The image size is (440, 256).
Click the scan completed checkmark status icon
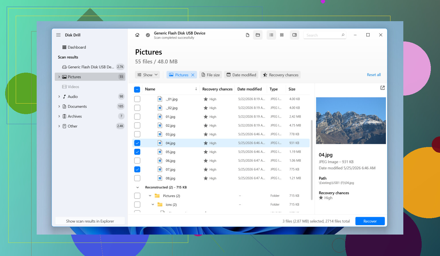click(148, 35)
